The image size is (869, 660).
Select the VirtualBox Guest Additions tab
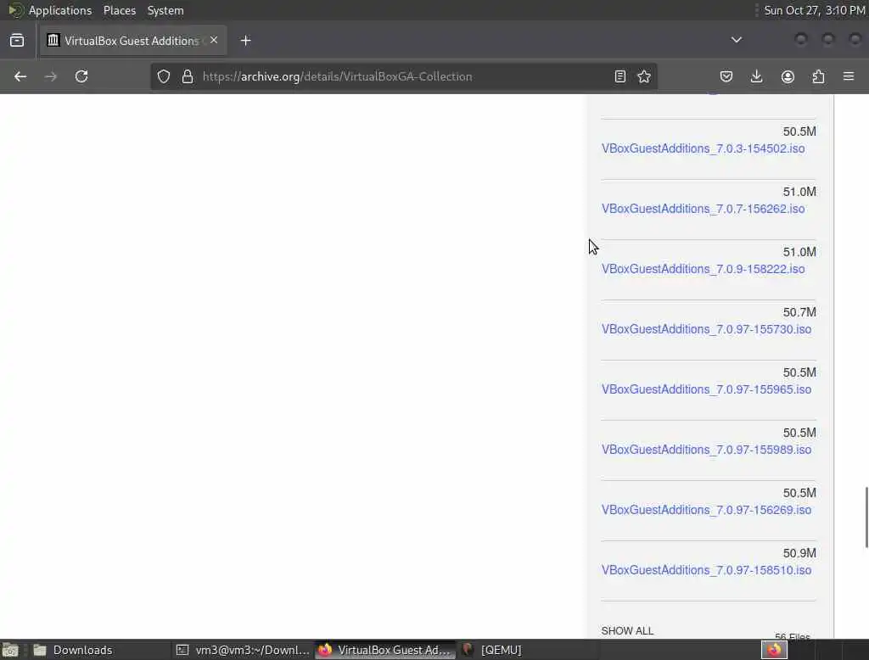(x=133, y=41)
